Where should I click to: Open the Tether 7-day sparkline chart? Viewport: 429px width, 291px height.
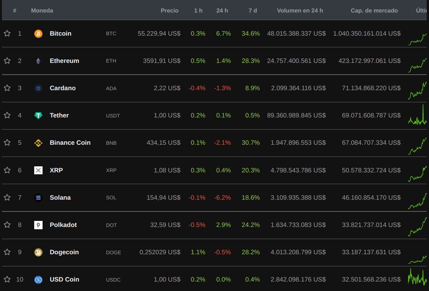(417, 115)
